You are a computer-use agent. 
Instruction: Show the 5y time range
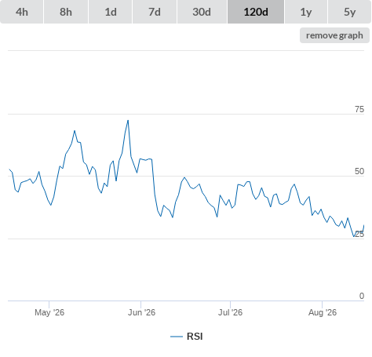pyautogui.click(x=349, y=12)
